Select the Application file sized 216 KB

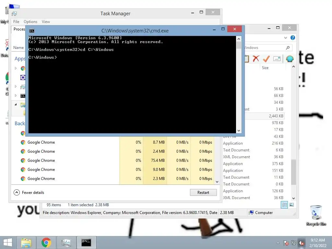coord(254,143)
